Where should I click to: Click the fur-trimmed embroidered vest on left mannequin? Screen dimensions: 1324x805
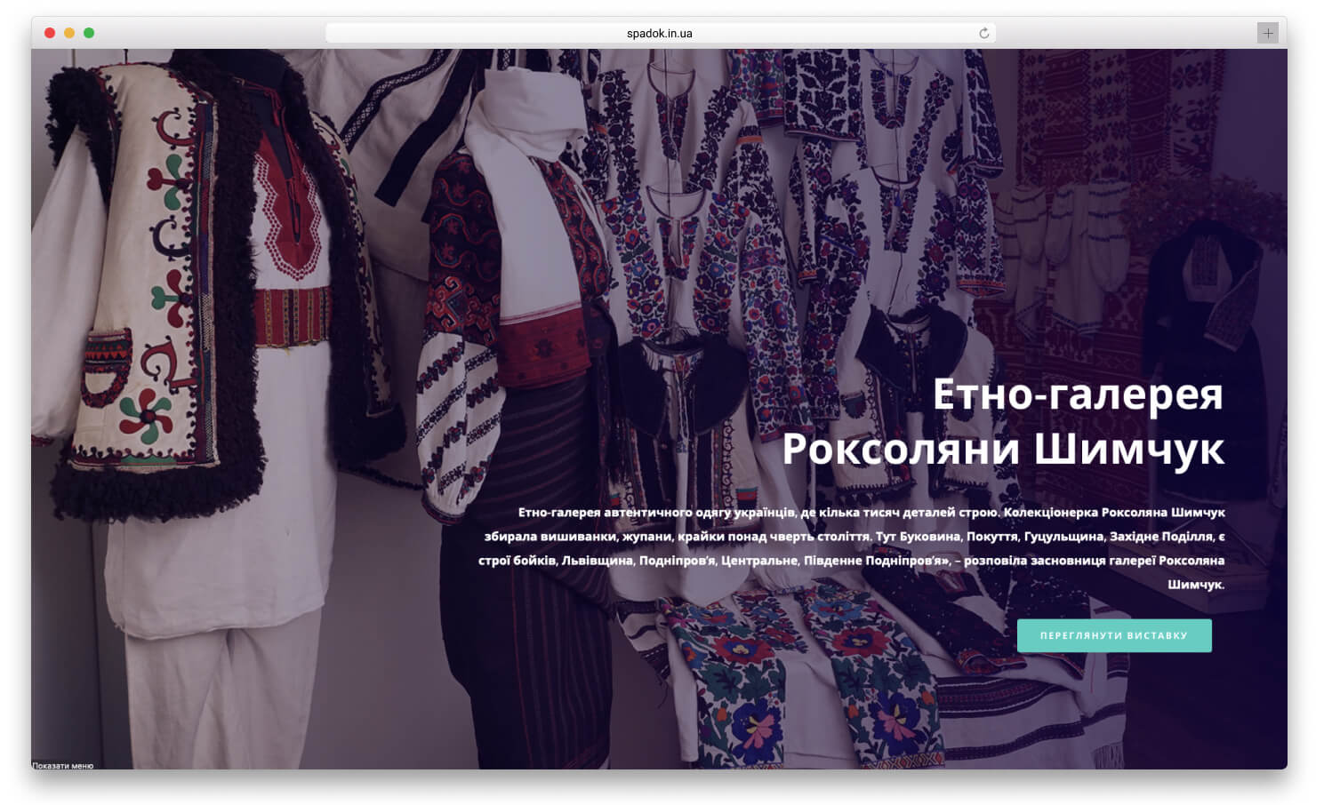click(x=142, y=284)
